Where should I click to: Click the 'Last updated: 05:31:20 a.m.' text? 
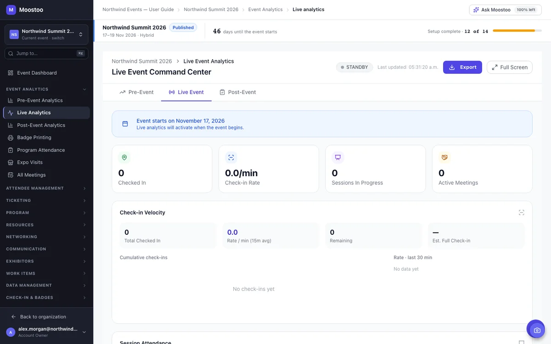(408, 67)
